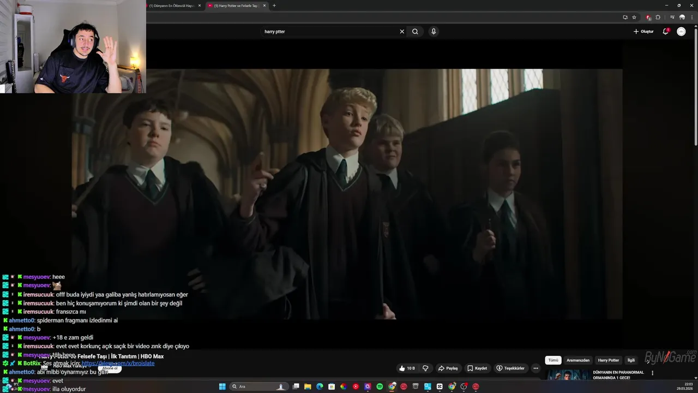Select the Tümü filter chip
698x393 pixels.
[x=553, y=360]
